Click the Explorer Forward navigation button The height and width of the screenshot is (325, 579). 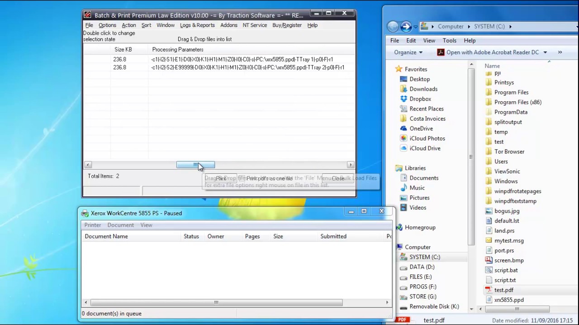coord(406,27)
